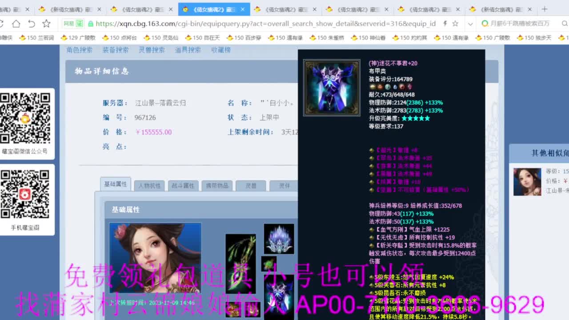
Task: Click the lightning speed-mode icon in the address bar
Action: (x=445, y=24)
